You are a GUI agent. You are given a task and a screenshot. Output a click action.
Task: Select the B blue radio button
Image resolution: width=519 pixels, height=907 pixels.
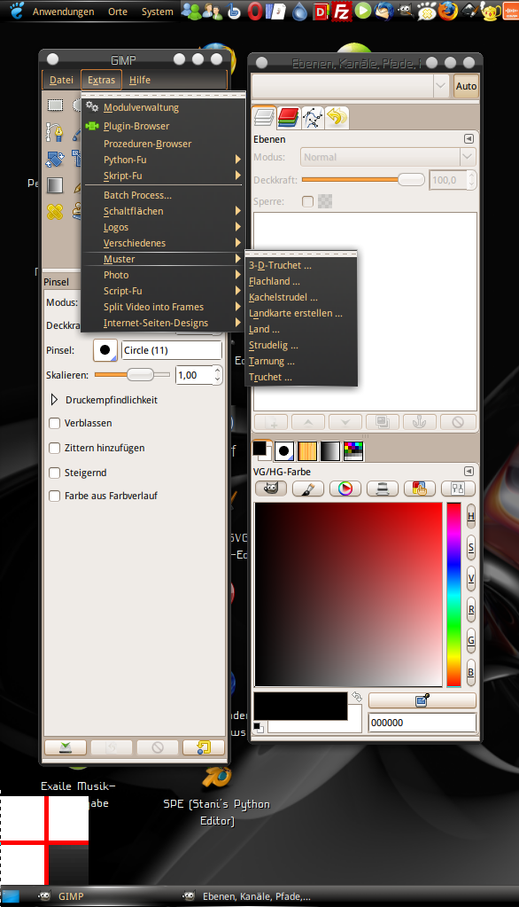pos(471,671)
